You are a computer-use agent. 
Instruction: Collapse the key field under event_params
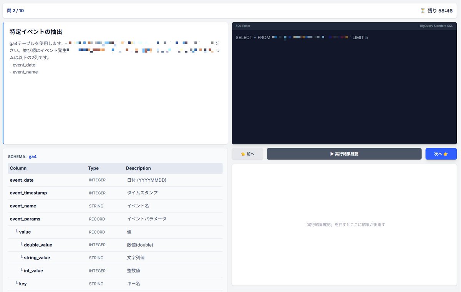pyautogui.click(x=22, y=283)
